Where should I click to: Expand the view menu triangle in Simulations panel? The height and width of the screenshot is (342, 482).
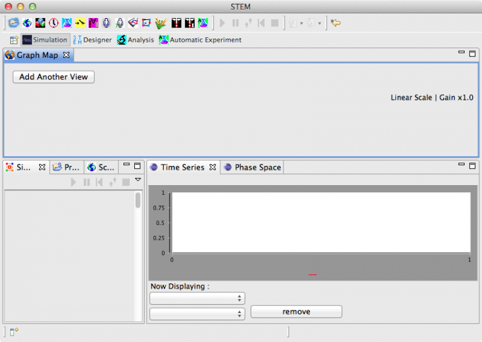click(138, 180)
